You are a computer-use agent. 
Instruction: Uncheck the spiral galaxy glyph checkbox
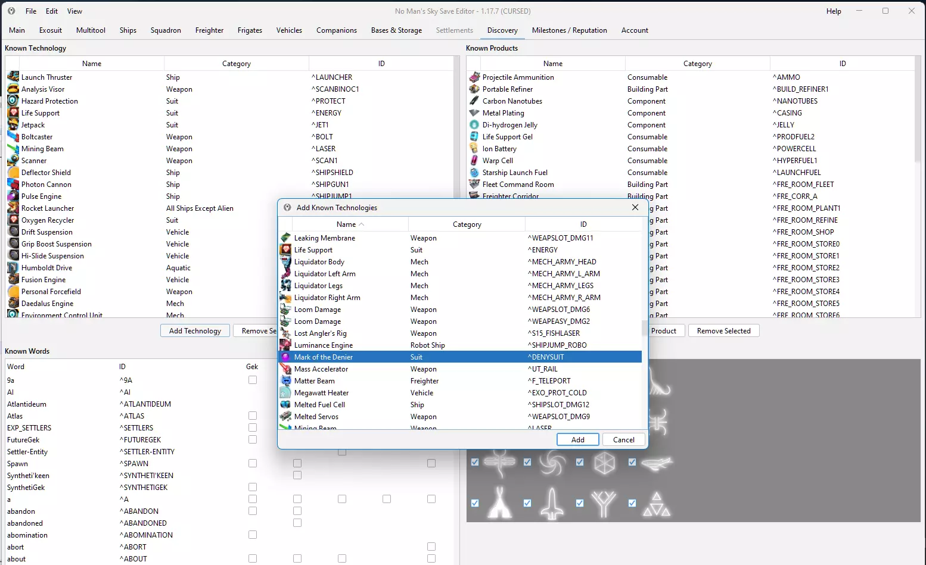pyautogui.click(x=527, y=462)
